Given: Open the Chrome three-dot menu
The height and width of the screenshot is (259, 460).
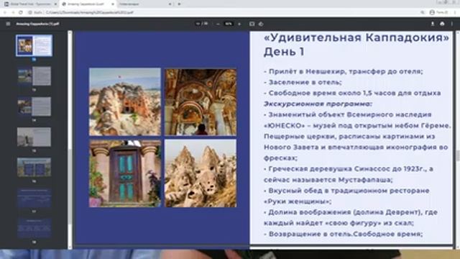Looking at the screenshot, I should 455,12.
